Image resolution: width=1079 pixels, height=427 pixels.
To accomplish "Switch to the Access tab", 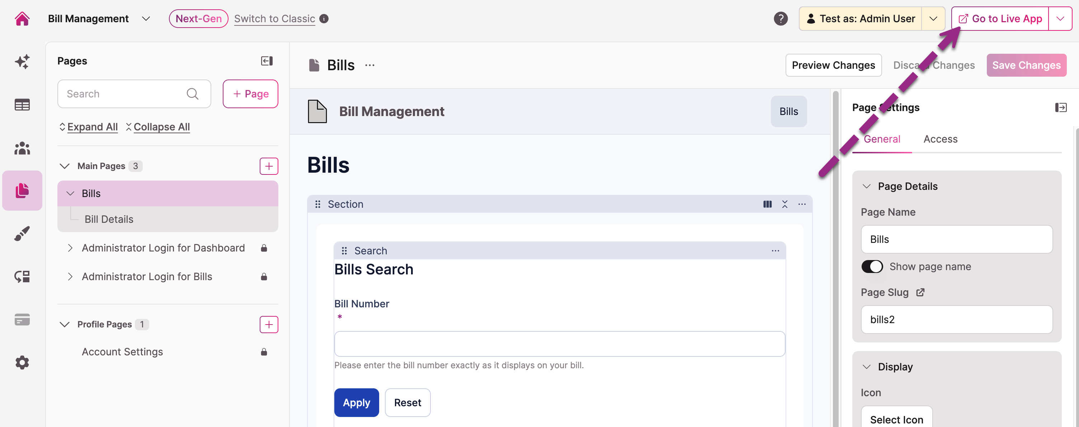I will [940, 139].
